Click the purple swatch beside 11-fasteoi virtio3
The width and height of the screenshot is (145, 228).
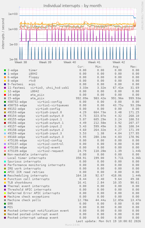coord(5,88)
